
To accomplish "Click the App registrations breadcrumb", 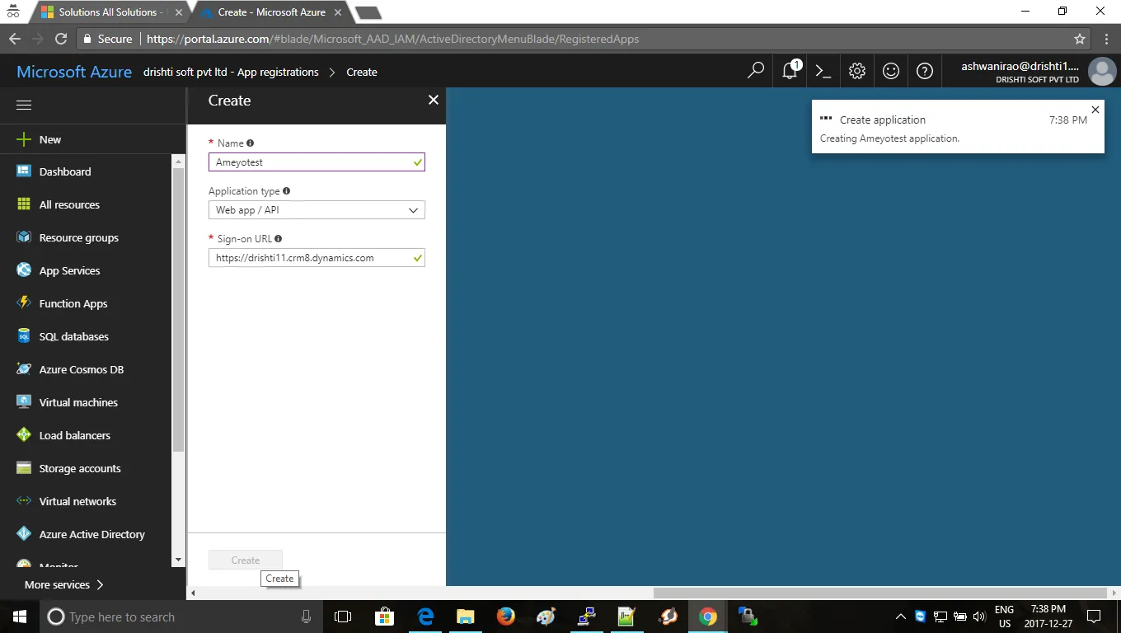I will coord(231,72).
